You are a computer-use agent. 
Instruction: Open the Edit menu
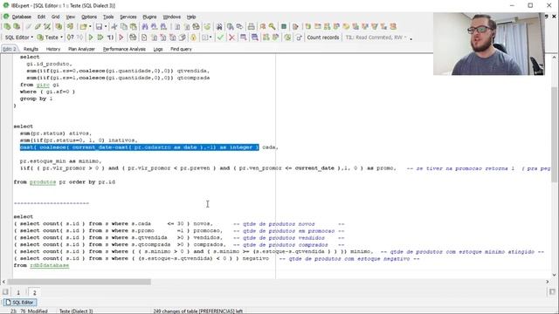click(x=41, y=17)
